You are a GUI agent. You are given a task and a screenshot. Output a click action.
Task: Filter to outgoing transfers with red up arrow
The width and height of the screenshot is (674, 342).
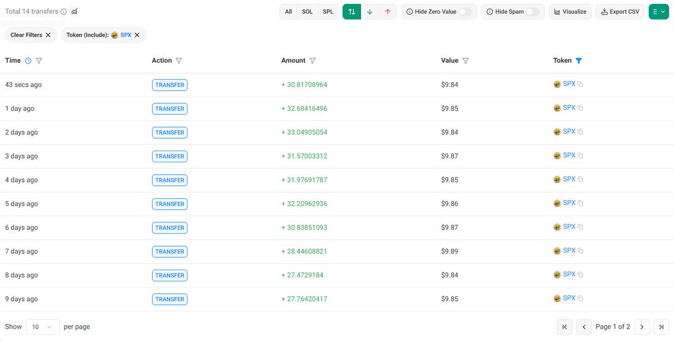point(388,12)
